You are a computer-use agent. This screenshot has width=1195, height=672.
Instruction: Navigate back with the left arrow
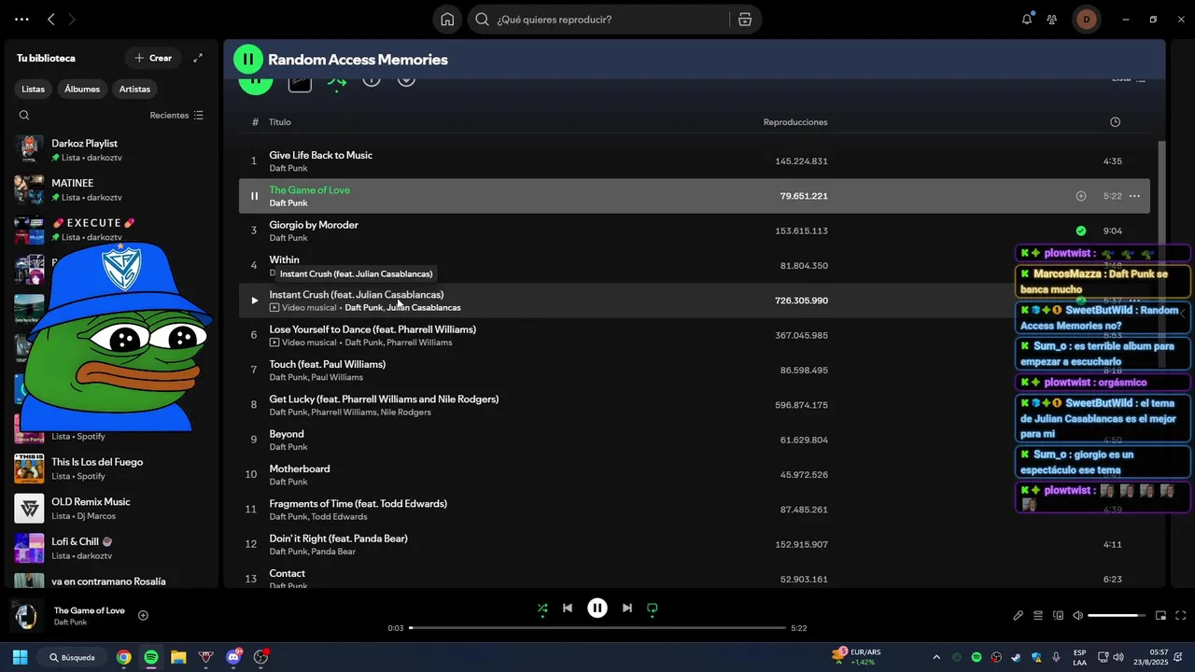[x=51, y=19]
